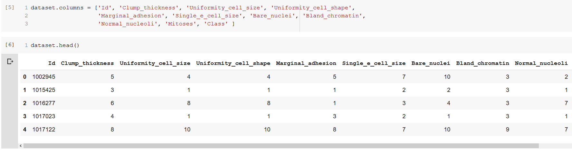This screenshot has width=572, height=153.
Task: Click the Bland_chromatin column header
Action: coord(482,63)
